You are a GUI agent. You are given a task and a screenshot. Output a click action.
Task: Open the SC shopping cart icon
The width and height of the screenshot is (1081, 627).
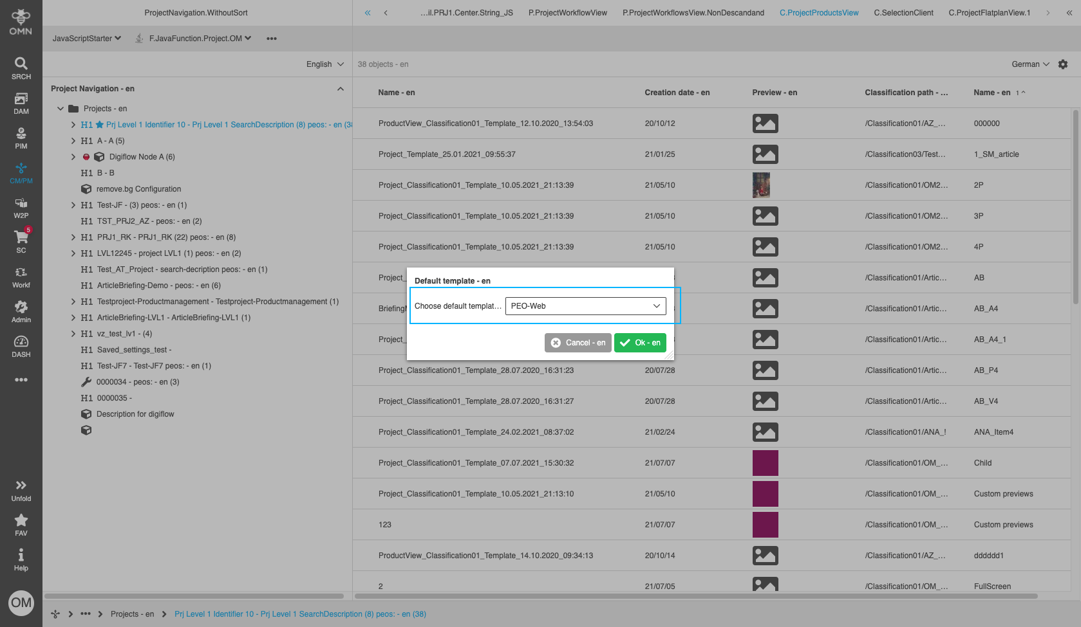click(x=21, y=241)
